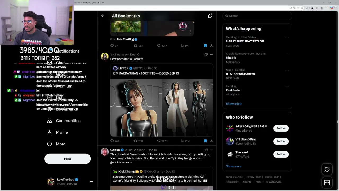Open Accessibility footer link

pyautogui.click(x=232, y=182)
